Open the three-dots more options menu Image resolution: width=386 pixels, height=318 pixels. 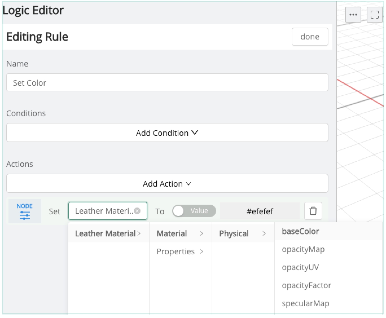353,15
